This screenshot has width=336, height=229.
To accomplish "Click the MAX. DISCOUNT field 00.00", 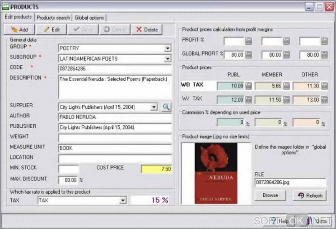I will pyautogui.click(x=68, y=180).
